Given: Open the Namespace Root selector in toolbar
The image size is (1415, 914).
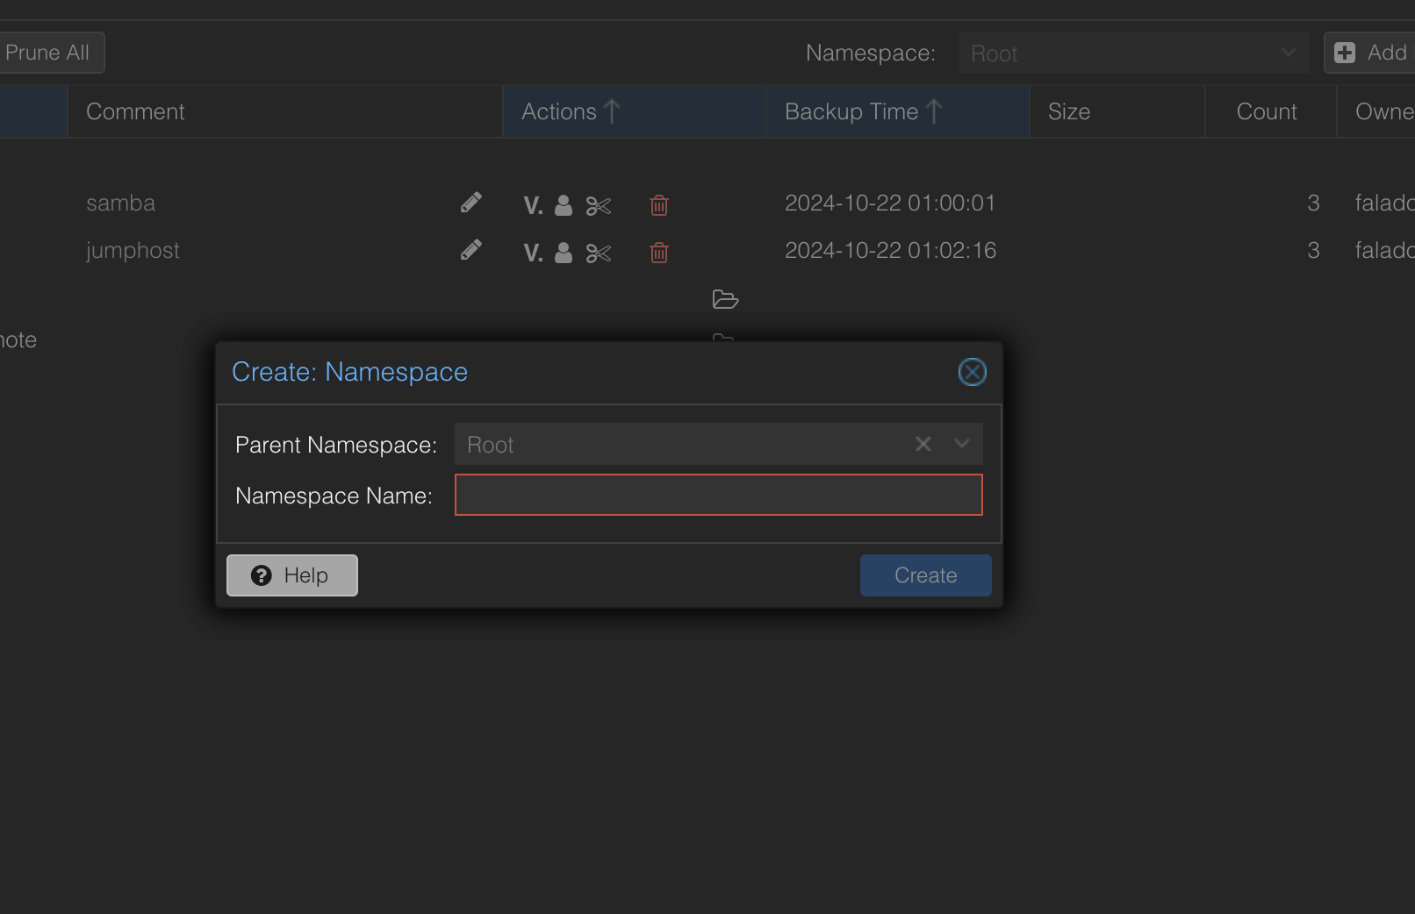Looking at the screenshot, I should pyautogui.click(x=1133, y=53).
